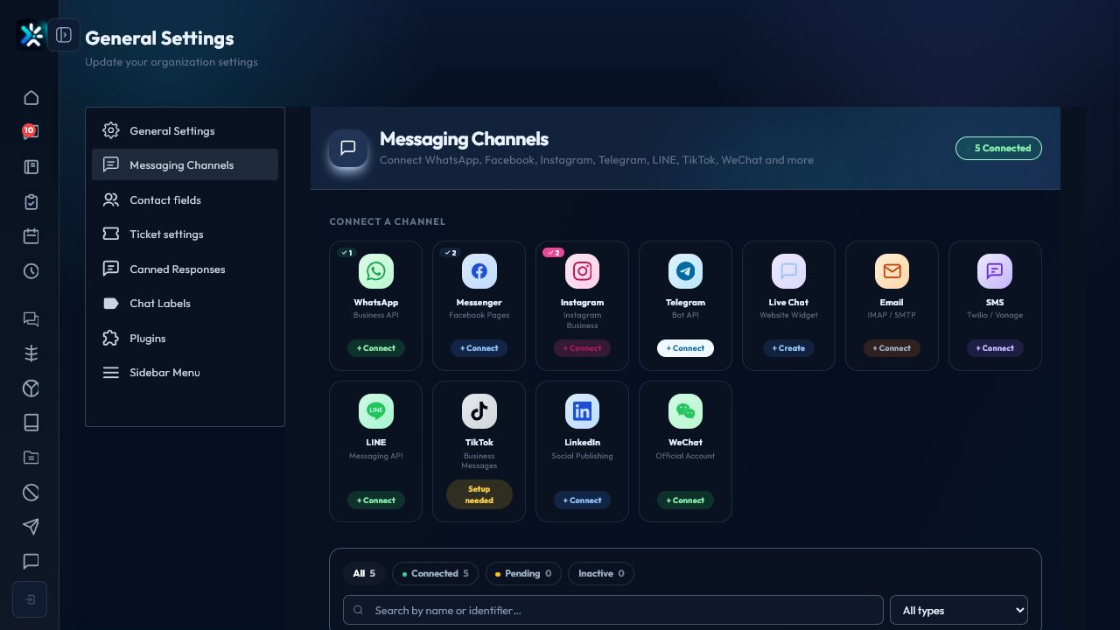The width and height of the screenshot is (1120, 630).
Task: Click the Messenger count badge showing 2
Action: (451, 253)
